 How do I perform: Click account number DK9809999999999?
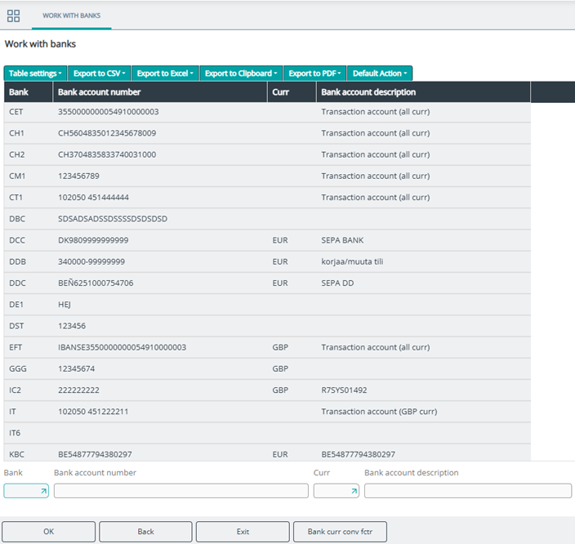[93, 240]
